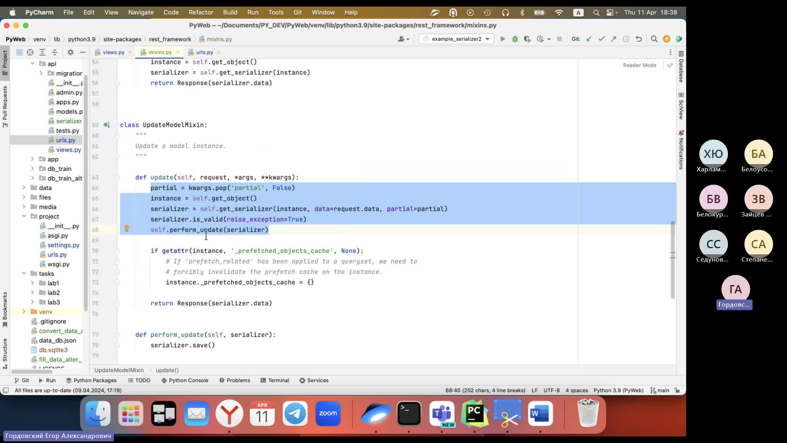Screen dimensions: 787x443
Task: Update project from Git (blue arrow)
Action: coord(589,39)
